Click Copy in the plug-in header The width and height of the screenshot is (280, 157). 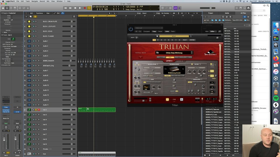[x=154, y=31]
